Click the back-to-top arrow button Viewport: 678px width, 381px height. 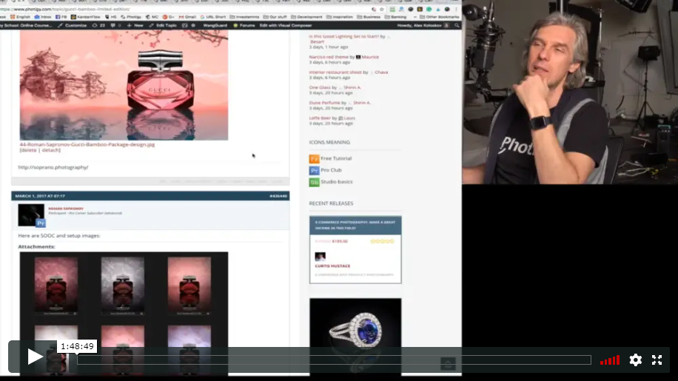tap(448, 364)
